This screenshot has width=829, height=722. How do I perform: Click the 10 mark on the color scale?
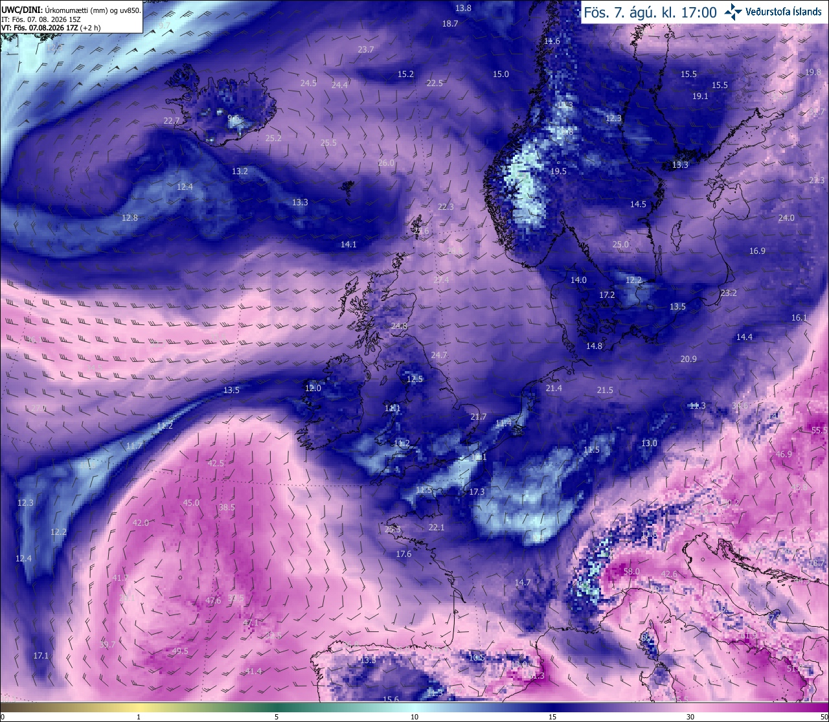point(414,717)
